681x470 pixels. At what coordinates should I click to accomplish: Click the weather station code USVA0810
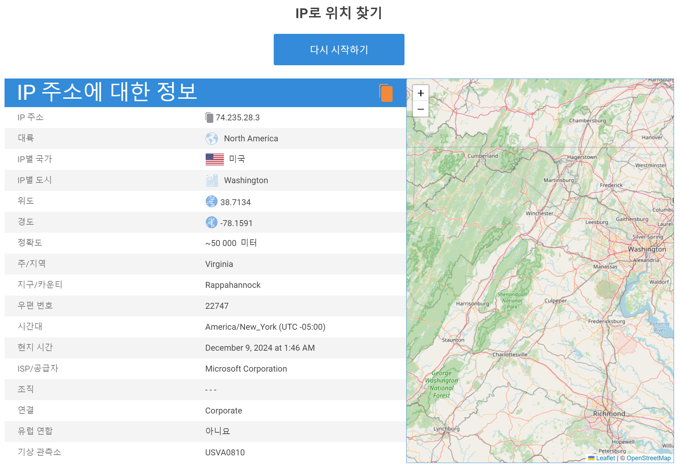tap(225, 453)
